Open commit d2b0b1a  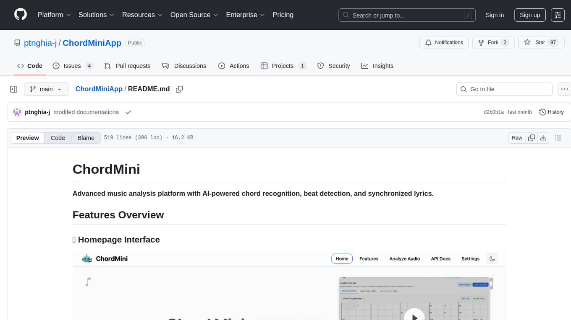pos(493,112)
